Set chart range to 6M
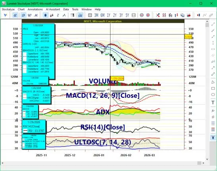 [x=103, y=15]
